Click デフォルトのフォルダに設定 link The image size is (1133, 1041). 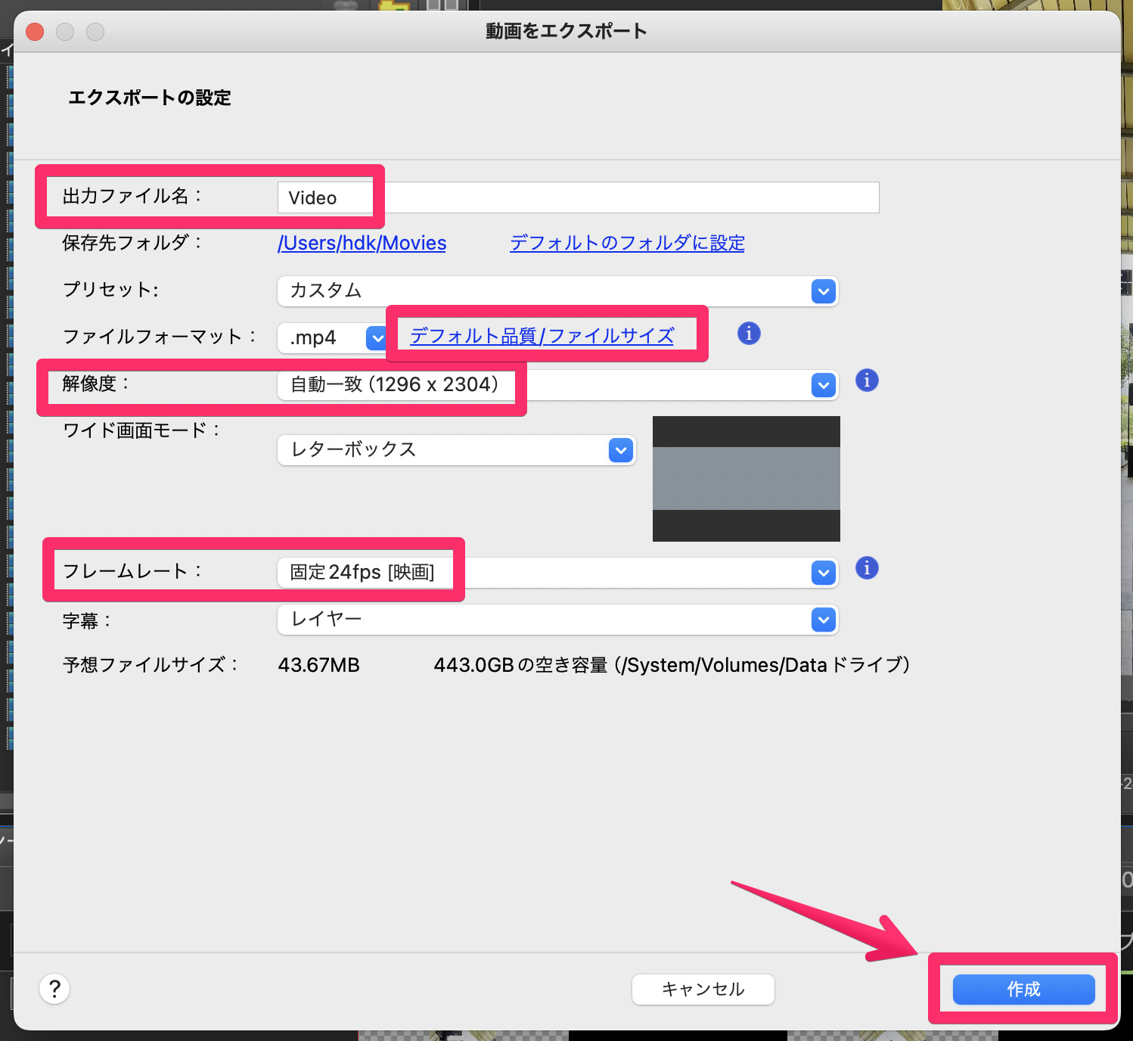pyautogui.click(x=626, y=243)
